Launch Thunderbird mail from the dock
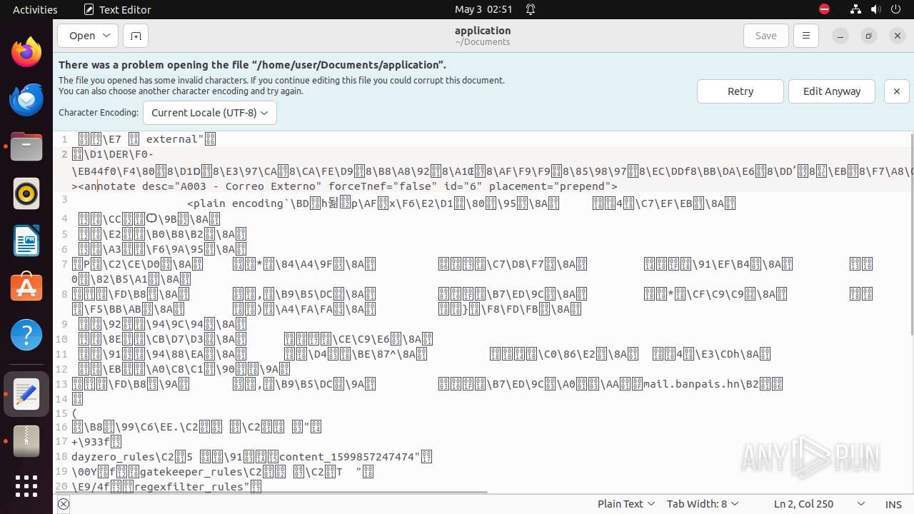 [x=26, y=99]
